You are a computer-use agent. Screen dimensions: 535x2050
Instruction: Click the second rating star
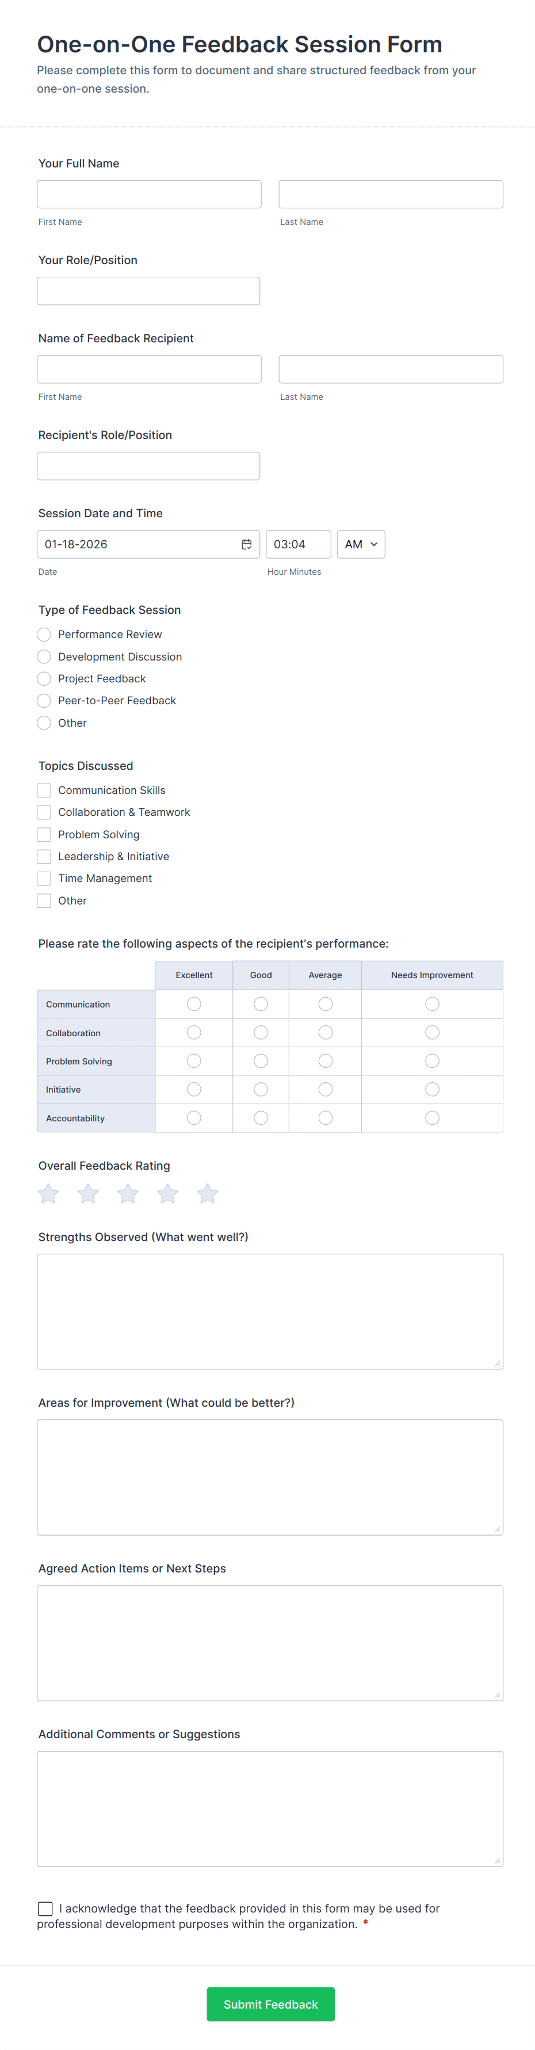coord(89,1194)
